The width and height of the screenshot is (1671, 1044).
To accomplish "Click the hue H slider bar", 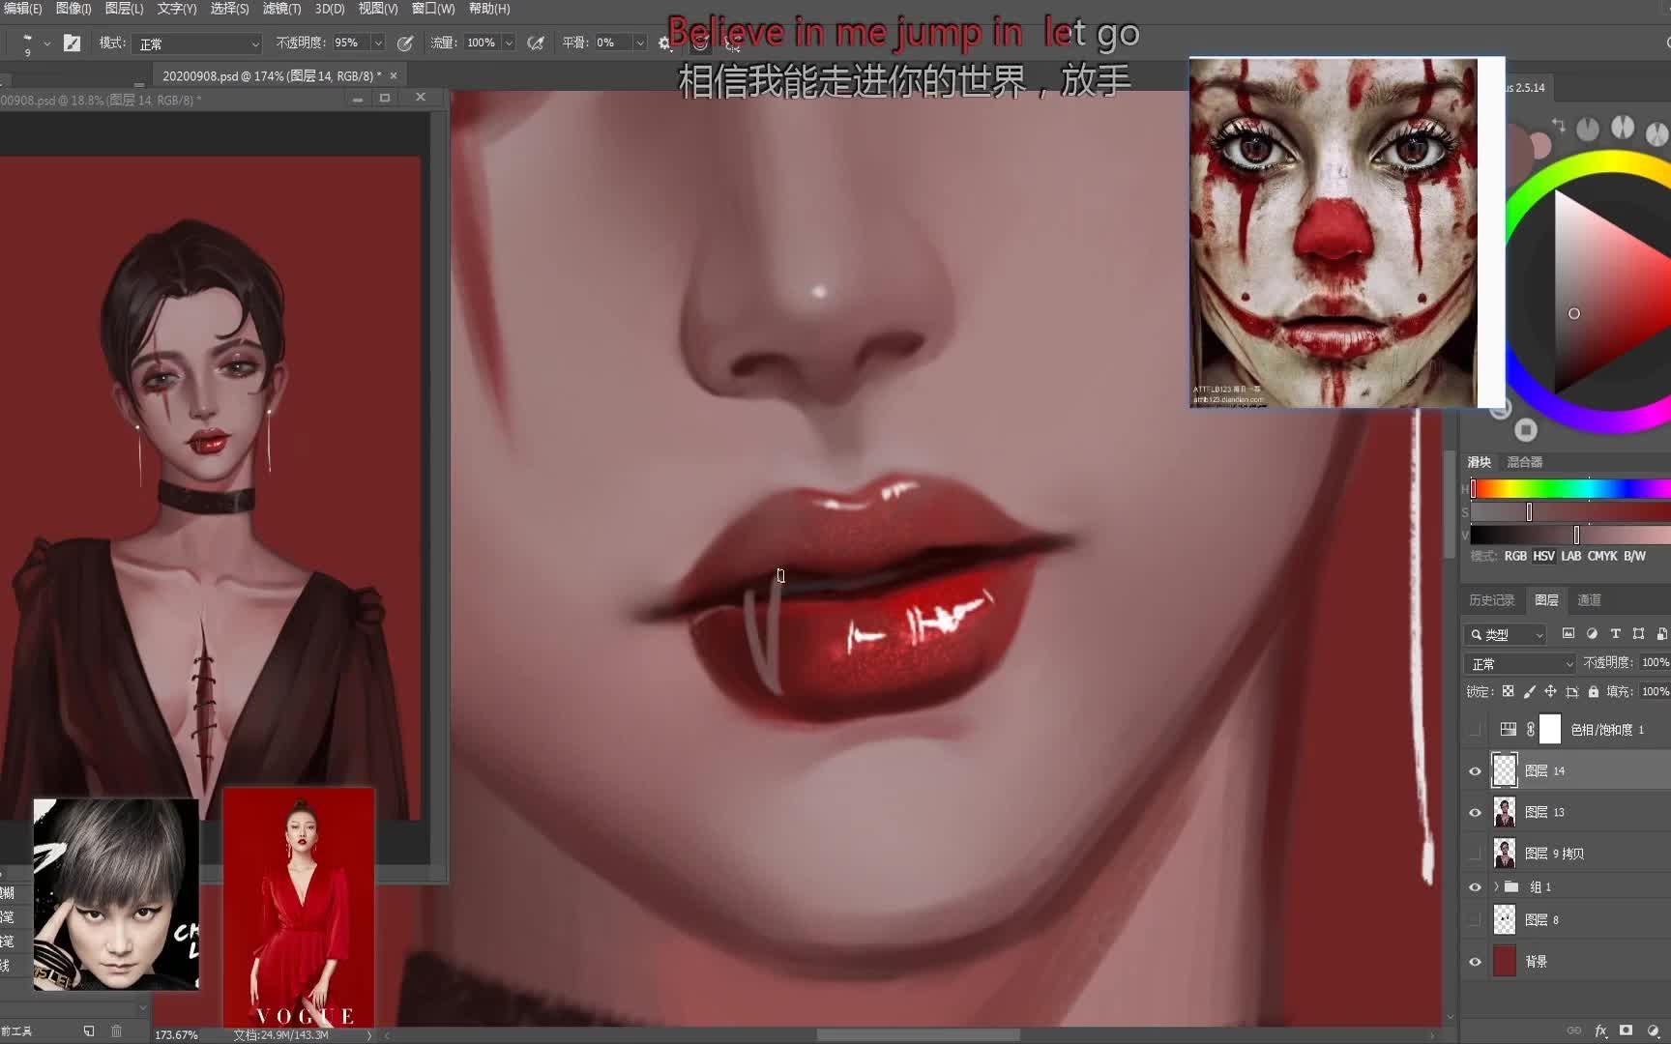I will click(1570, 489).
